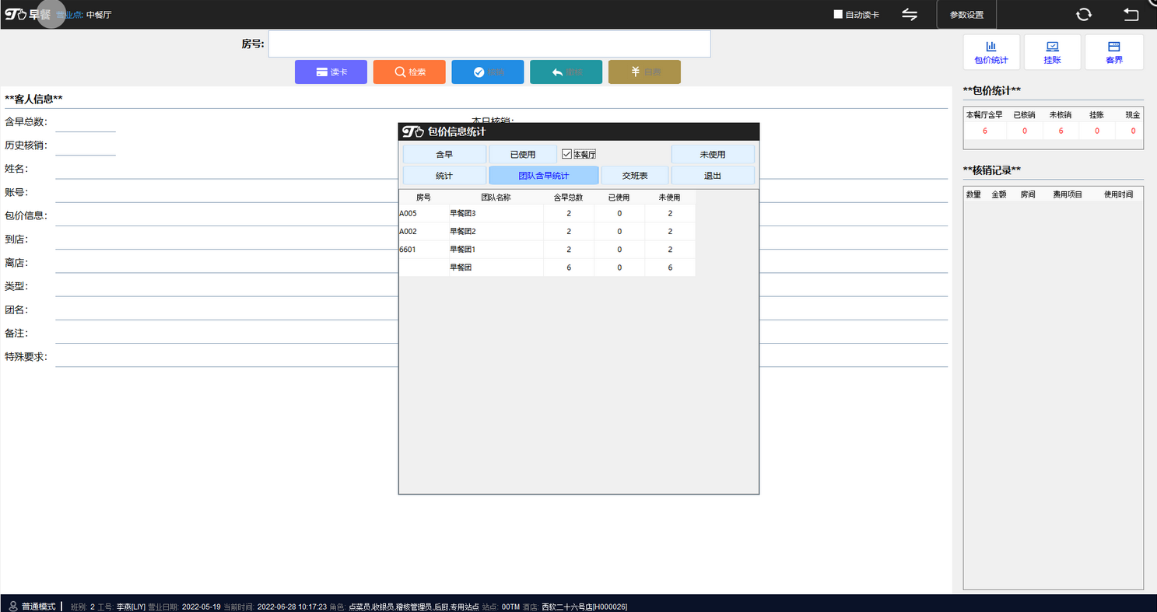Open 参数设置 in the top bar
This screenshot has height=612, width=1157.
coord(966,15)
